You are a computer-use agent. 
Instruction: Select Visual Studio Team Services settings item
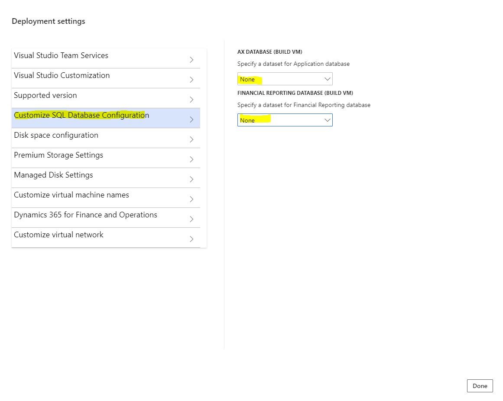tap(61, 55)
